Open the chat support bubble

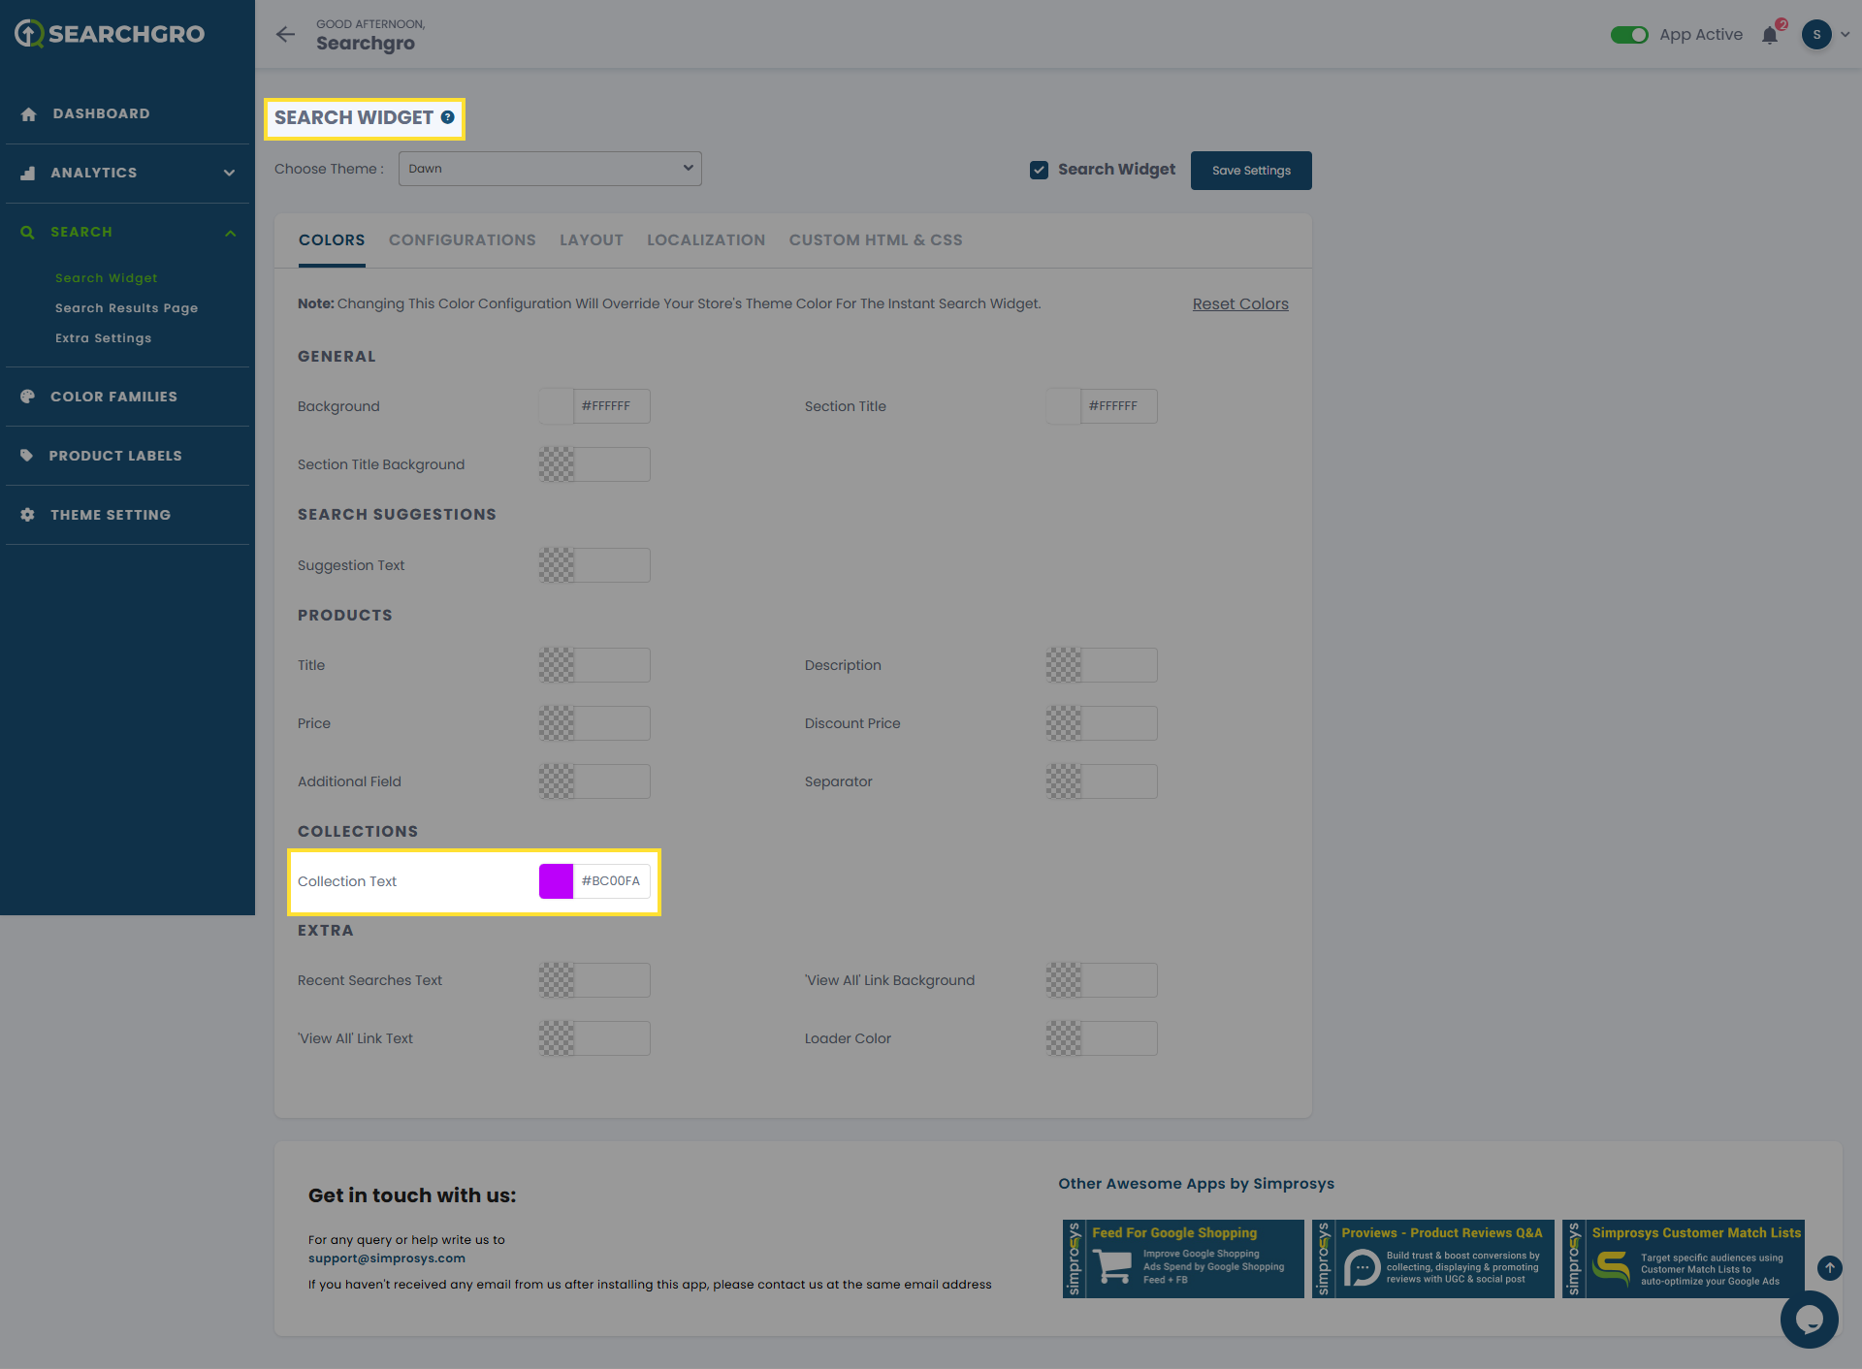(x=1809, y=1319)
